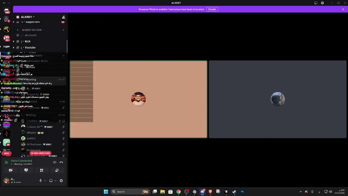Disable Streamer Mode via the Disable button
348x196 pixels.
click(212, 9)
